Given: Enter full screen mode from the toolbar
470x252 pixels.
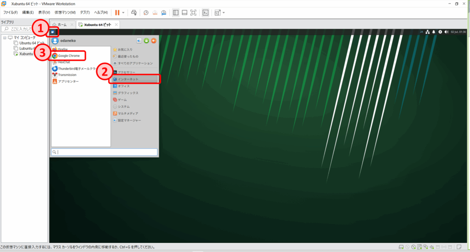Looking at the screenshot, I should (193, 12).
